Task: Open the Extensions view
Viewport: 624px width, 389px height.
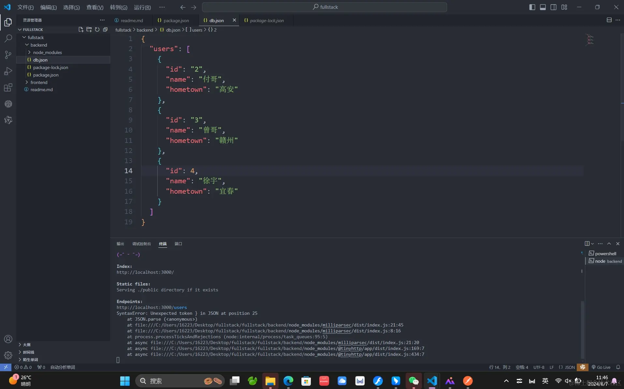Action: click(8, 88)
